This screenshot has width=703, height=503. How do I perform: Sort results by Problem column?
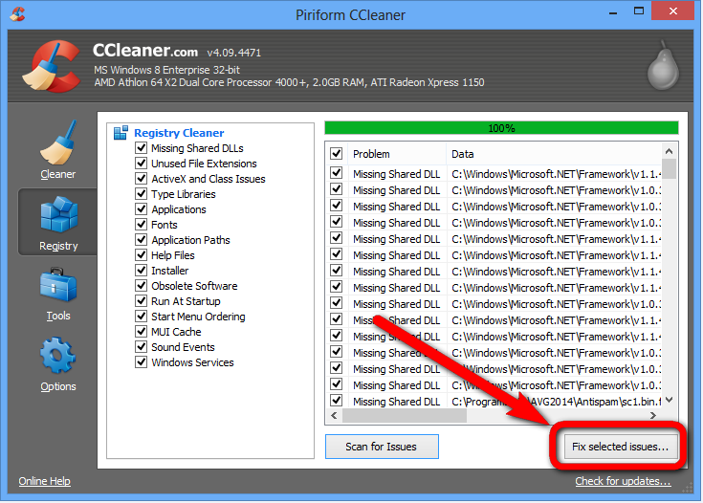397,154
